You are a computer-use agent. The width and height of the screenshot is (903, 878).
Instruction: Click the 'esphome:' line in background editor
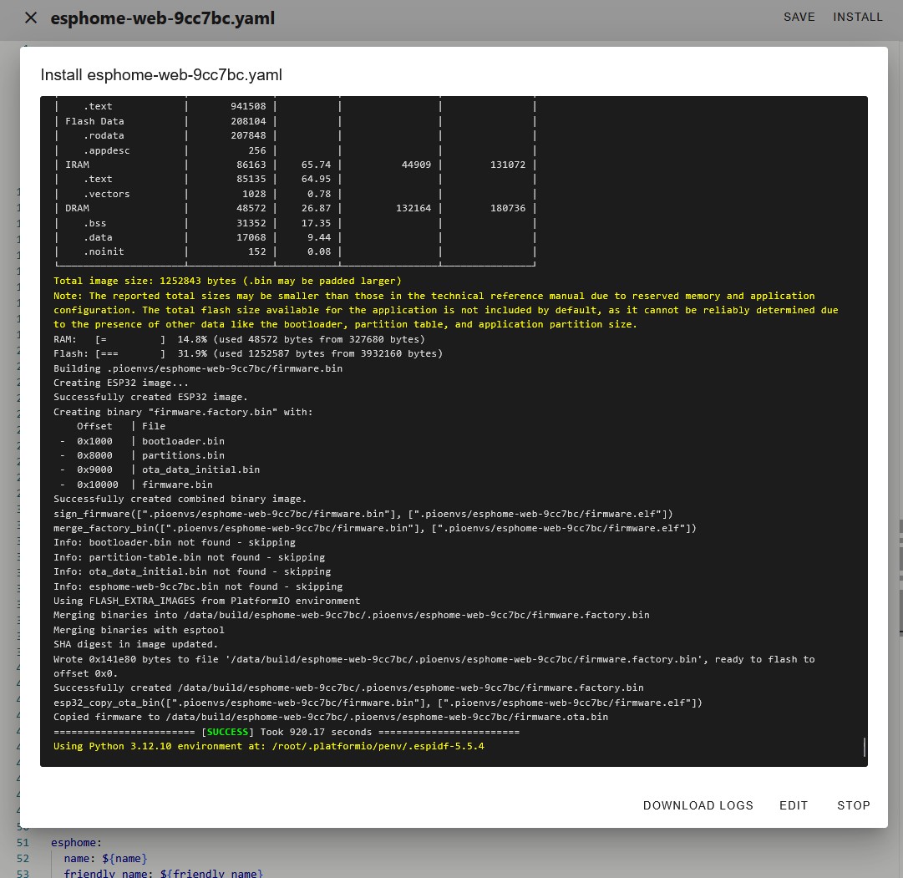click(76, 843)
